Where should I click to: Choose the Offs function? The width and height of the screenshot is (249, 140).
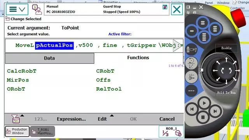[103, 80]
